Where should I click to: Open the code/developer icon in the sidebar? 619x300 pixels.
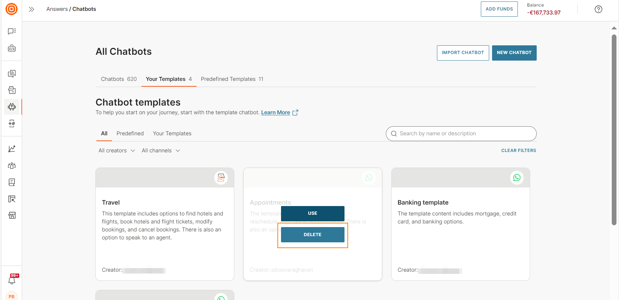tap(12, 48)
